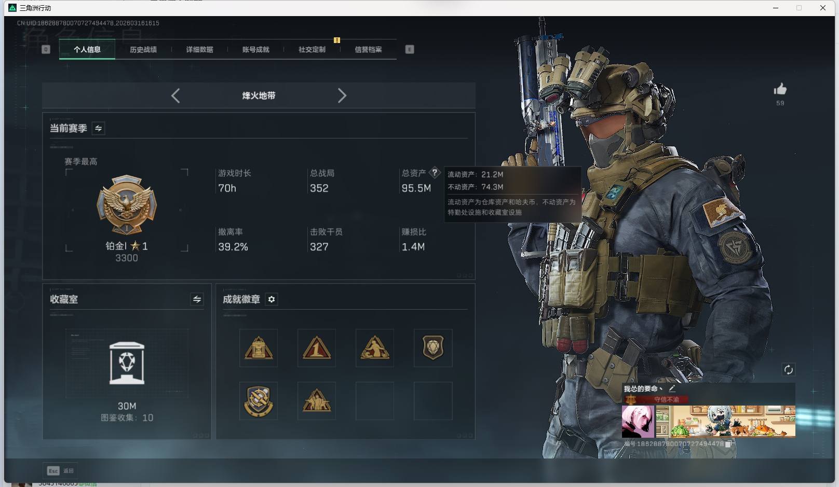The height and width of the screenshot is (487, 839).
Task: Click the CN UID text at top
Action: (88, 23)
